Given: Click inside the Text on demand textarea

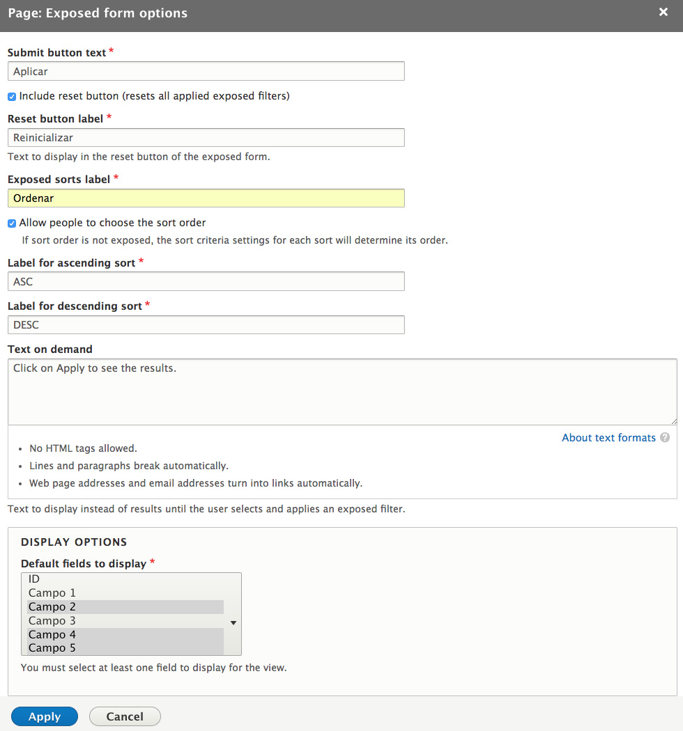Looking at the screenshot, I should pyautogui.click(x=342, y=391).
